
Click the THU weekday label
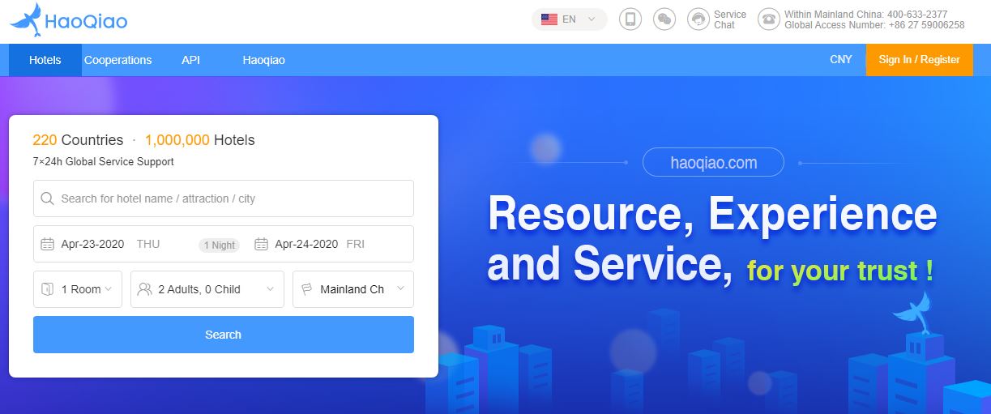coord(148,244)
